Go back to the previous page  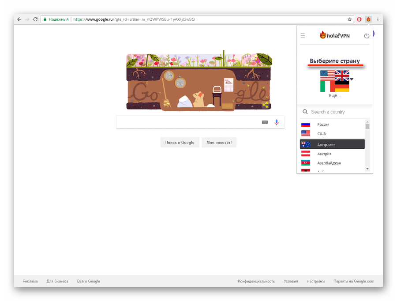[x=19, y=19]
